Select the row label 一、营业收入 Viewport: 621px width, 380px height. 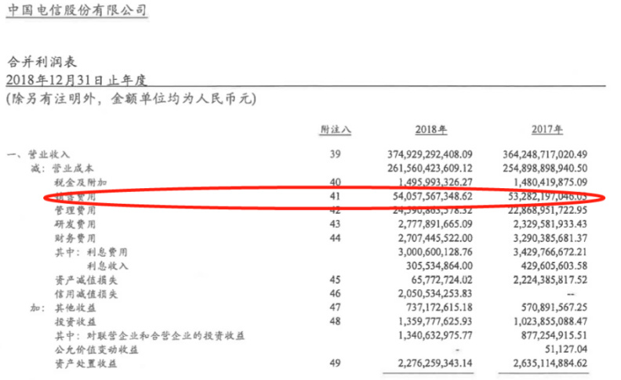pyautogui.click(x=38, y=154)
